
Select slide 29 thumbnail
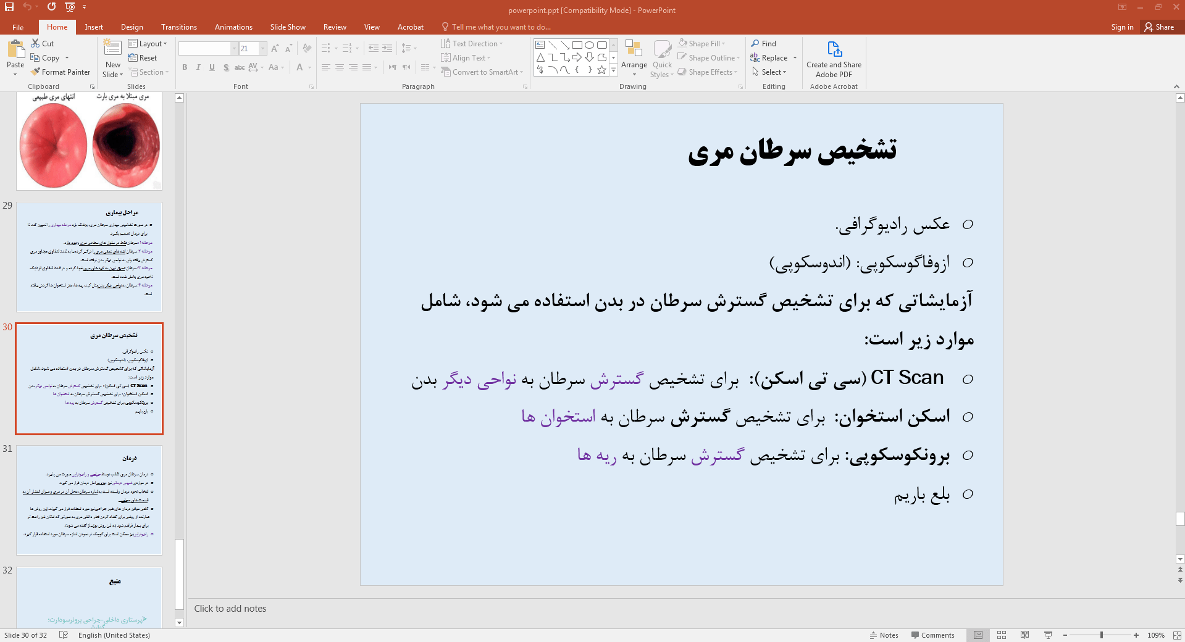(x=90, y=257)
